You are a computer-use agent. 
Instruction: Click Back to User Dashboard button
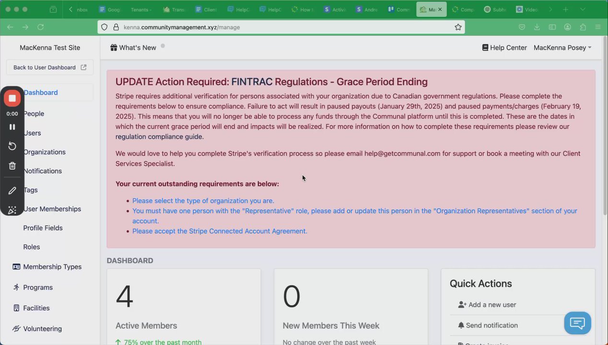50,68
